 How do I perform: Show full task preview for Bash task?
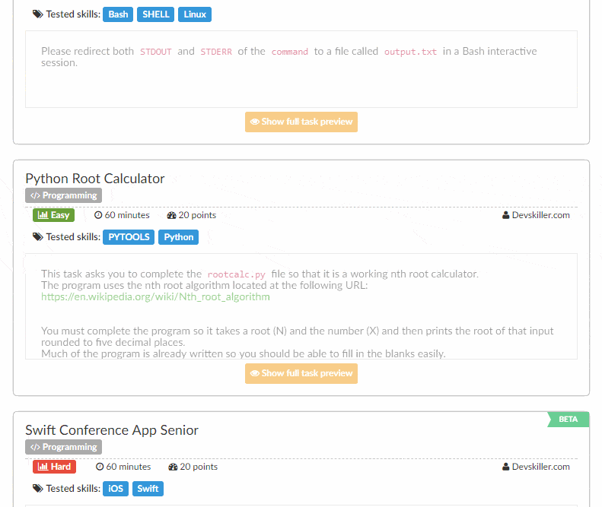coord(301,122)
